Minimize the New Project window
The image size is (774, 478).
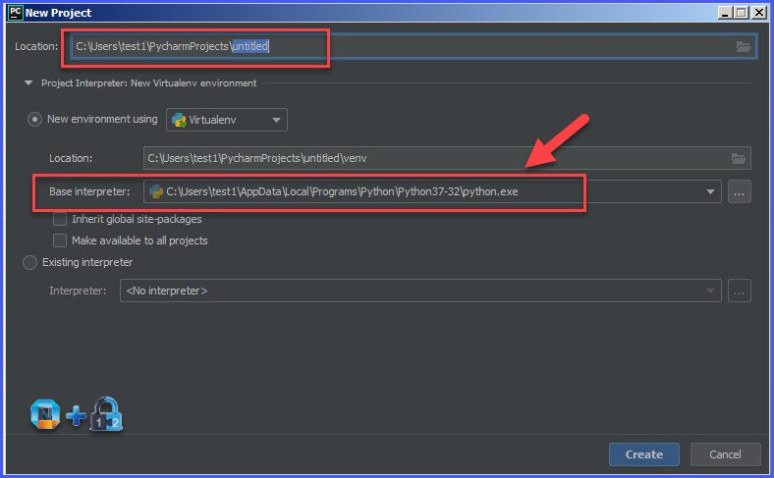pos(725,13)
